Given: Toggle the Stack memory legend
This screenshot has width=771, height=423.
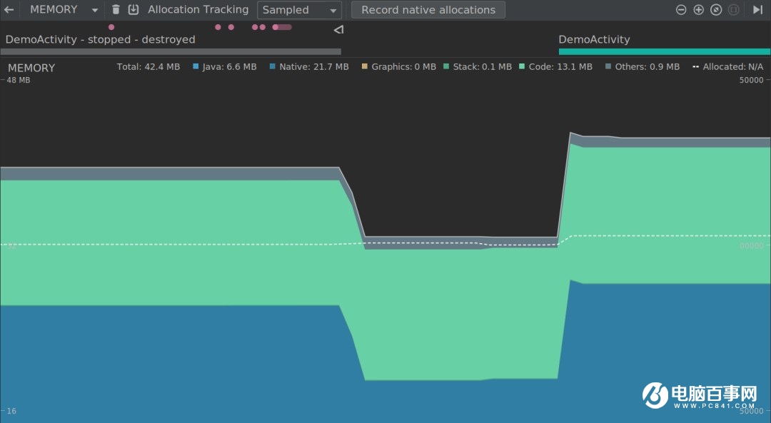Looking at the screenshot, I should [448, 66].
